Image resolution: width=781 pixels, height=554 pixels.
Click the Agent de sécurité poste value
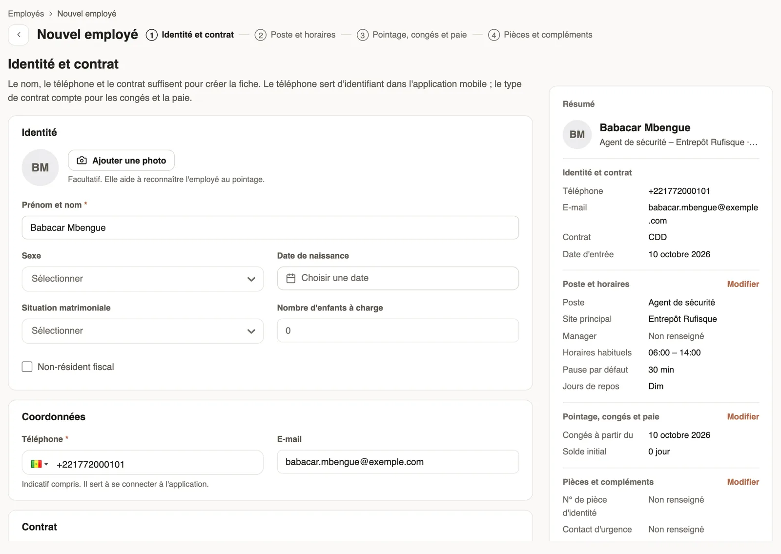point(681,303)
